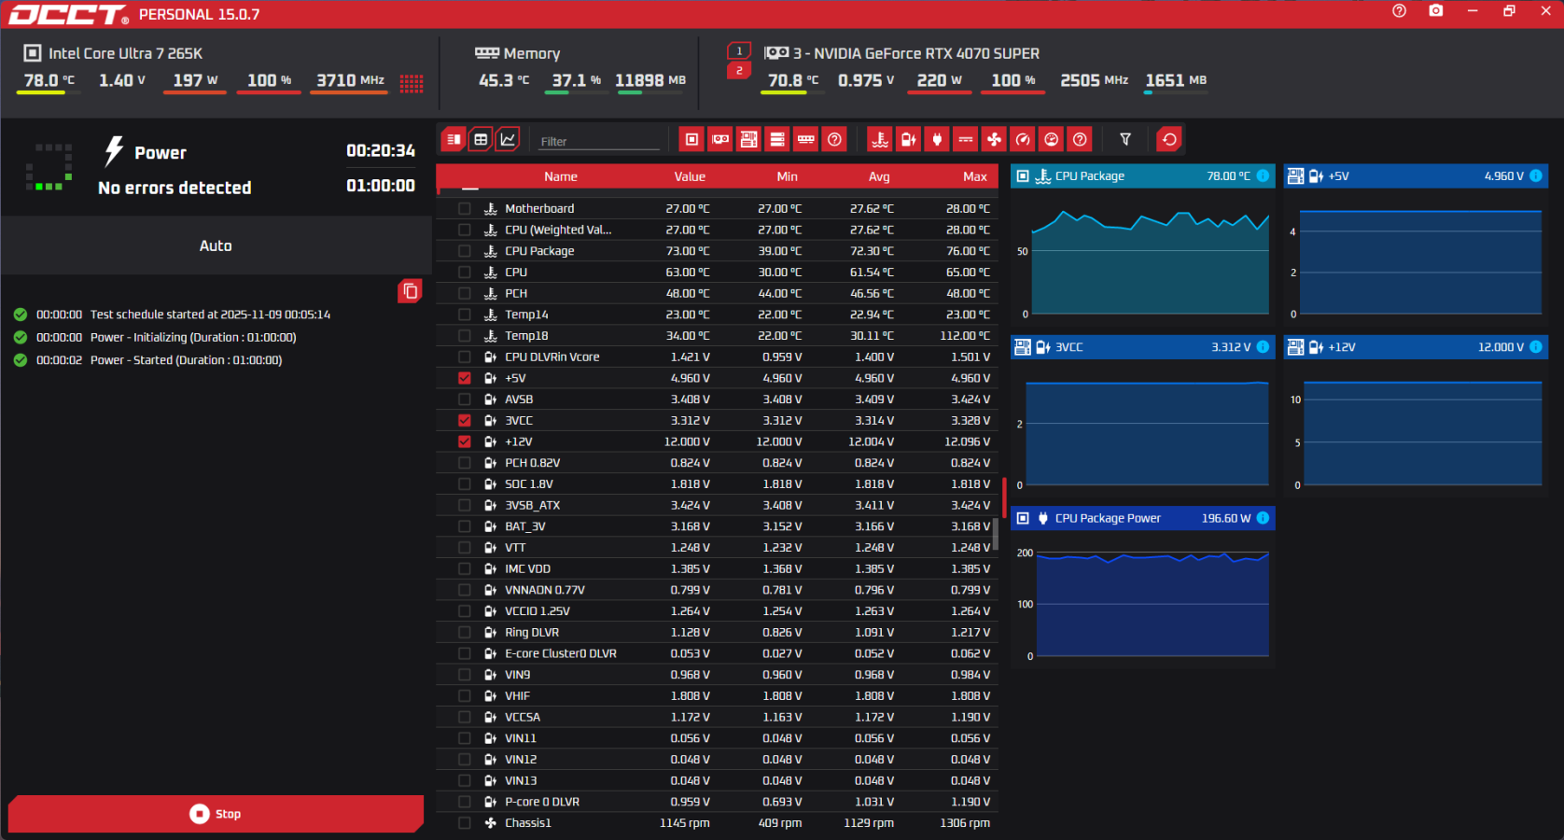Take a screenshot using camera icon
The width and height of the screenshot is (1564, 840).
point(1435,11)
